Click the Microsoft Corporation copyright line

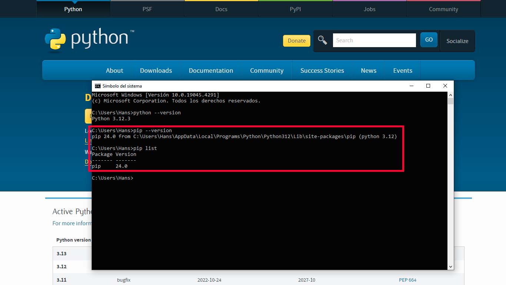[176, 101]
